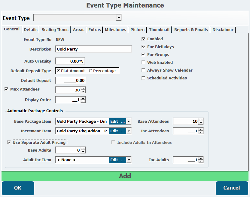Screen dimensions: 250x197
Task: Cancel the event type changes
Action: pos(232,188)
